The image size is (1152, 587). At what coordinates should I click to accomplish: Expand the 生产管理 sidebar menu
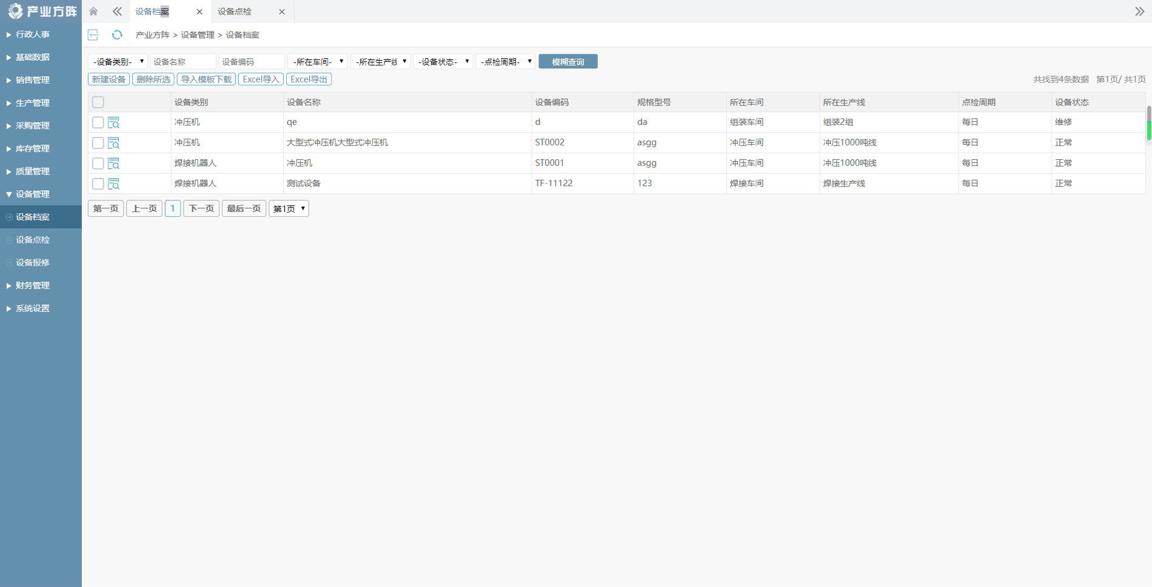click(33, 103)
